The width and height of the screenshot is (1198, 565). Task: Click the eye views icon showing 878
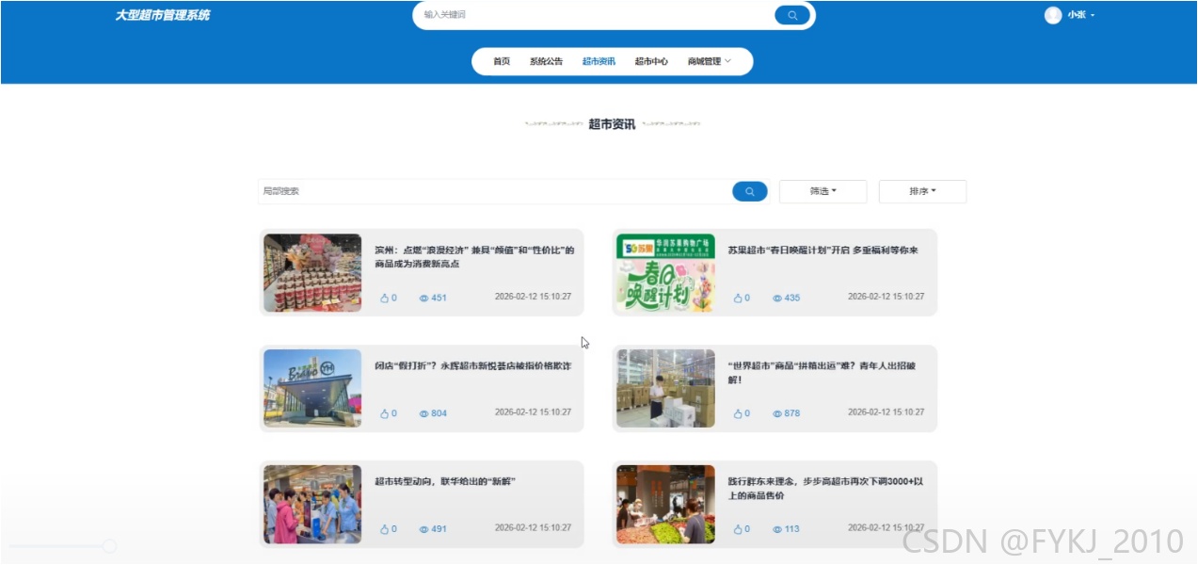[777, 413]
